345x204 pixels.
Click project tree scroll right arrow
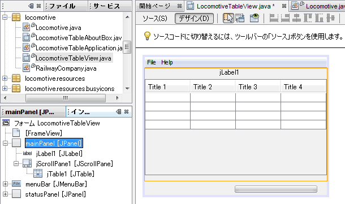pos(118,98)
